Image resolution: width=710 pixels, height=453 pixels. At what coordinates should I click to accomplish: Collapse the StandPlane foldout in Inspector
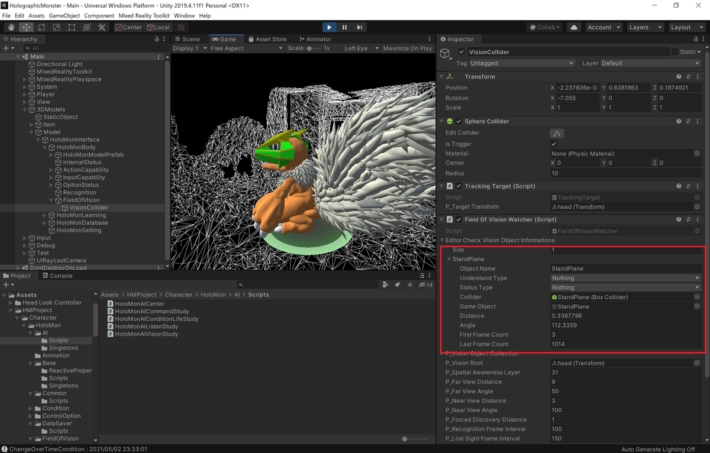pyautogui.click(x=449, y=260)
